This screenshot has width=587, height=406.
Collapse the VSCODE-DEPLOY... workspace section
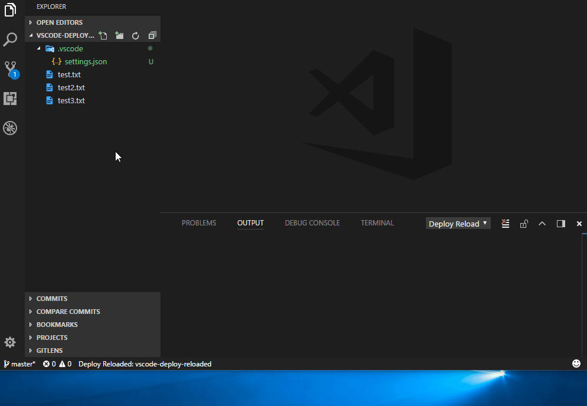pyautogui.click(x=61, y=35)
